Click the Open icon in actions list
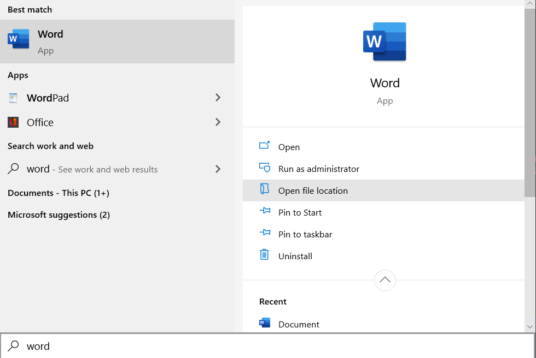This screenshot has height=358, width=536. coord(264,146)
